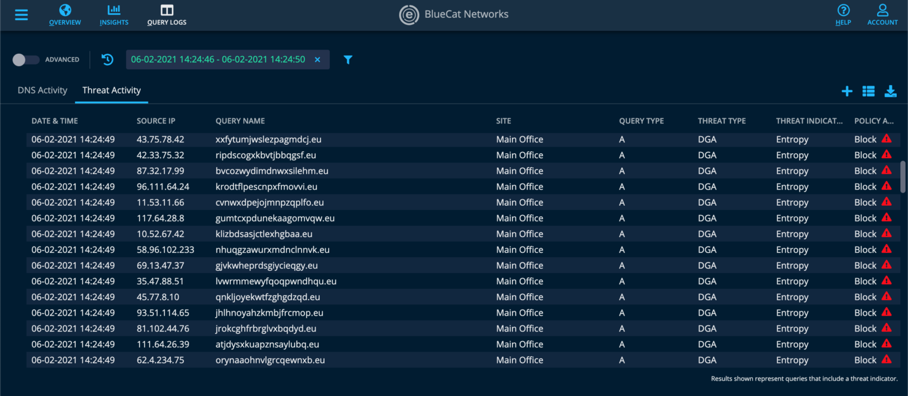The height and width of the screenshot is (396, 908).
Task: Export logs using the download icon
Action: point(890,91)
